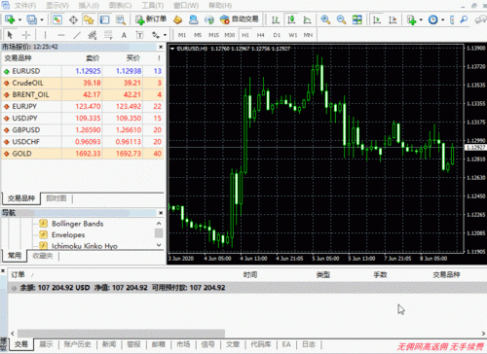Viewport: 487px width, 354px height.
Task: Select GOLD row in Market Watch
Action: 83,154
